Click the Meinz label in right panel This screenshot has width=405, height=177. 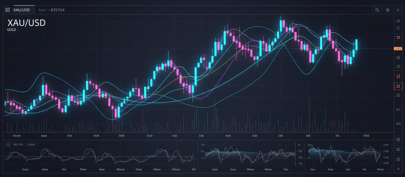pos(380,169)
